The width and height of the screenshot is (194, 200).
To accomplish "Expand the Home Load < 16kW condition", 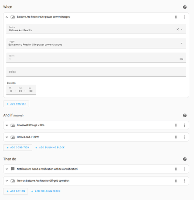I will click(7, 137).
